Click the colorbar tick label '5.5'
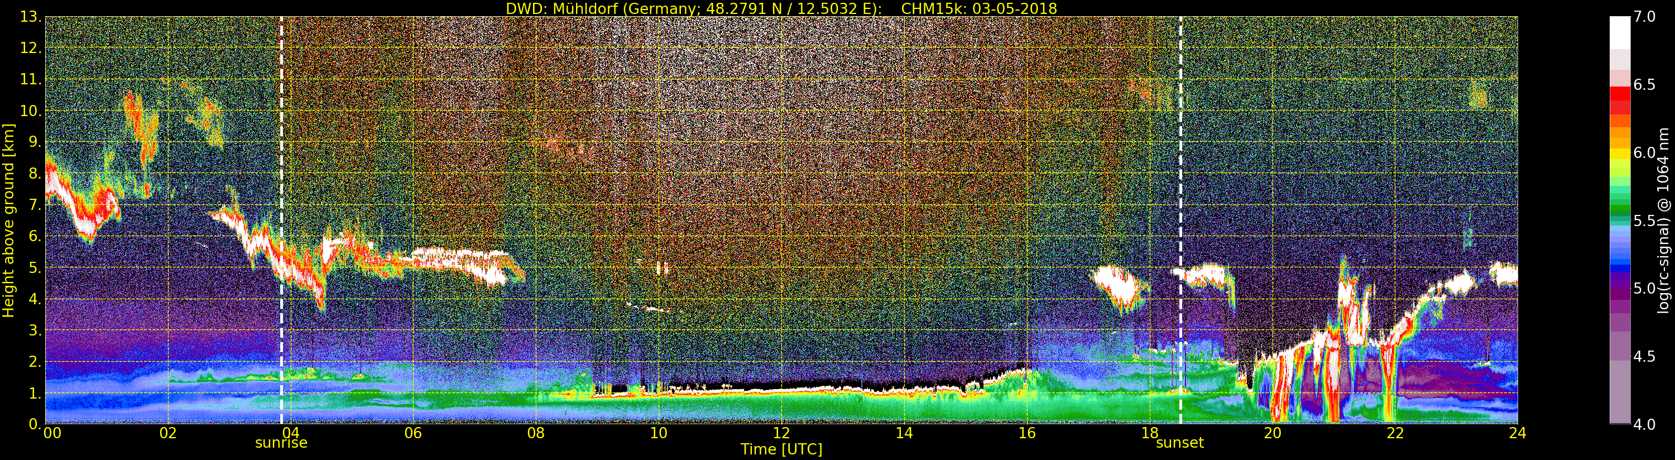This screenshot has height=460, width=1675. coord(1644,221)
